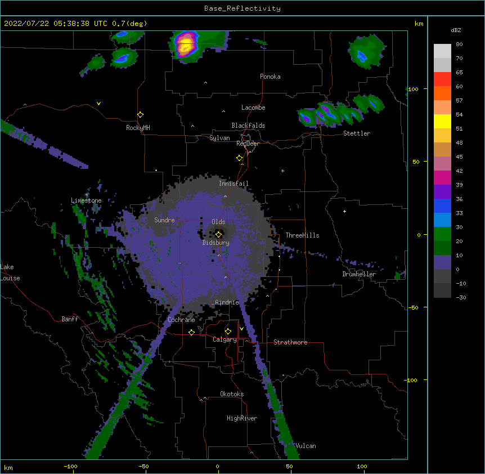
Task: Click the Innisfail city label
Action: click(233, 184)
